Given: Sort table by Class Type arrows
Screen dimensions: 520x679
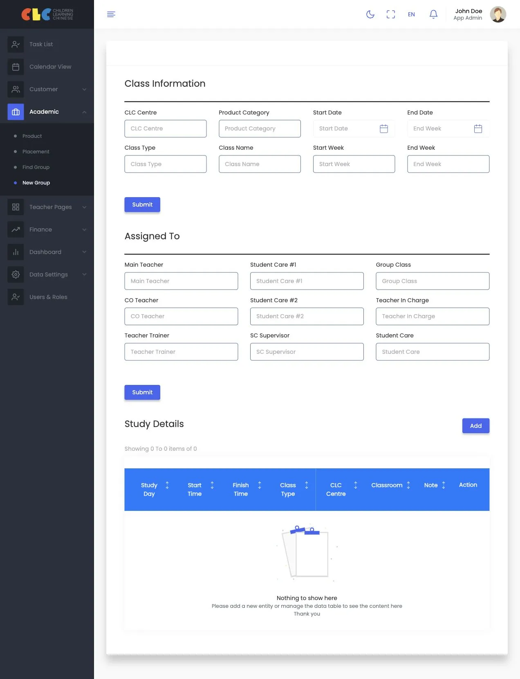Looking at the screenshot, I should 306,485.
